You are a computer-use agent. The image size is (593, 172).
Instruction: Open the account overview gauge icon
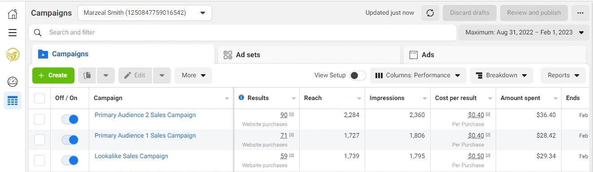(13, 82)
